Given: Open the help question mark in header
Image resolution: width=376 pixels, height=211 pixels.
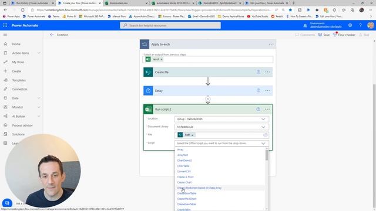Looking at the screenshot, I should 360,25.
